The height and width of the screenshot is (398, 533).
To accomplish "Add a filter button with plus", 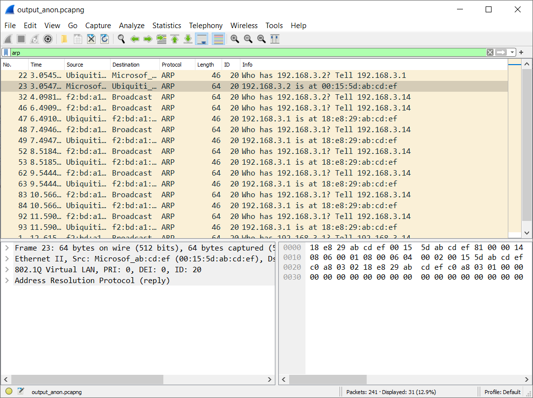I will tap(521, 52).
